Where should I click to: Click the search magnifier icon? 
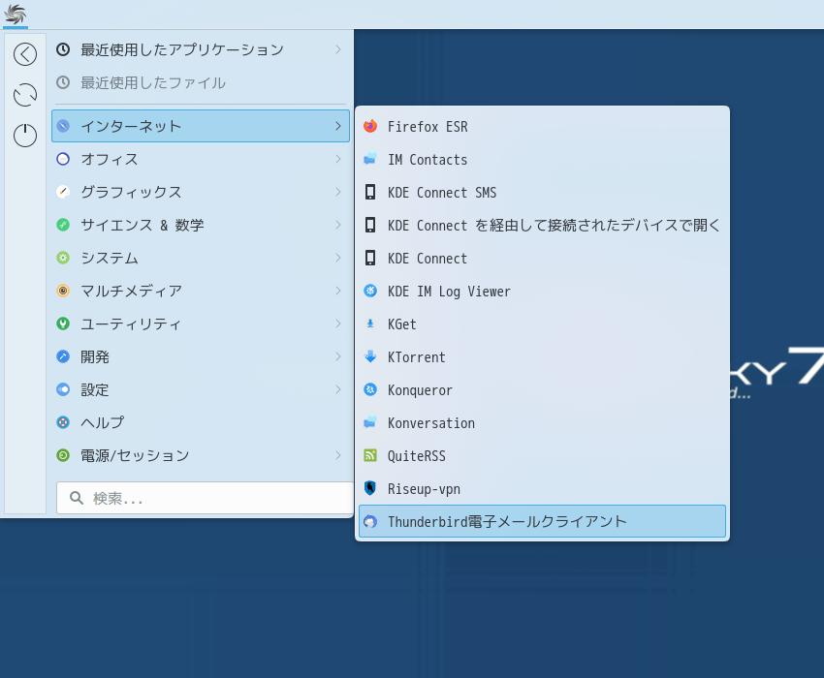(x=77, y=498)
